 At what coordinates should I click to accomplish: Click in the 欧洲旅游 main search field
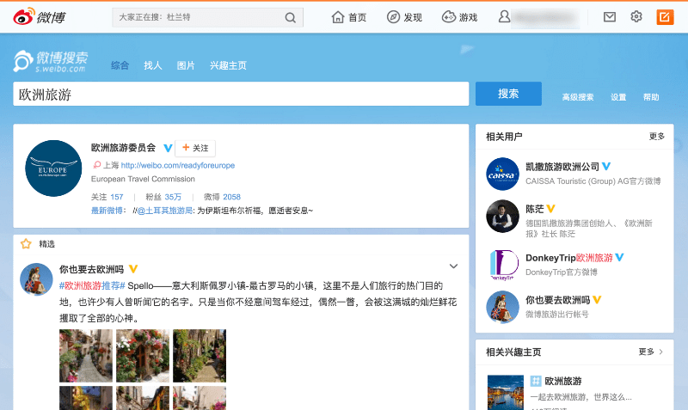[241, 94]
